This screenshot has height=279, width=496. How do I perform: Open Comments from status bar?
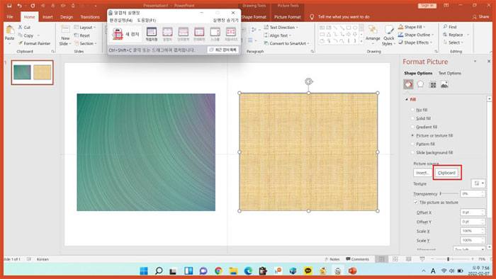tap(357, 259)
